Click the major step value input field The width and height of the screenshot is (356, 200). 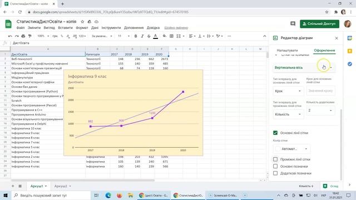[320, 91]
